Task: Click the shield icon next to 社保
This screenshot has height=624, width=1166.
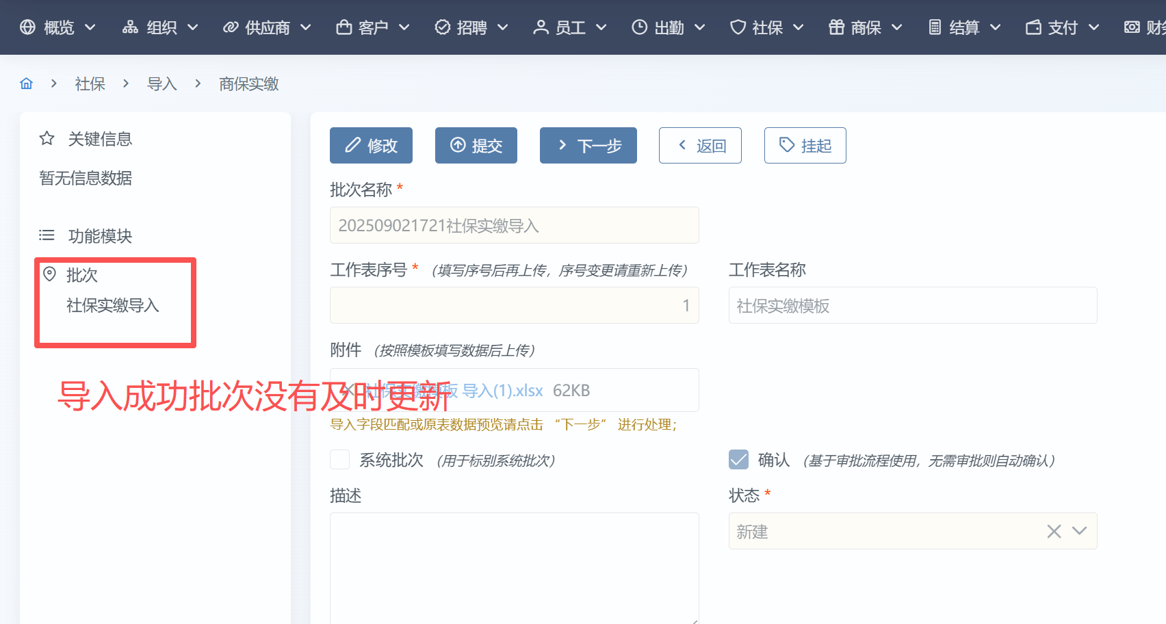Action: [x=738, y=27]
